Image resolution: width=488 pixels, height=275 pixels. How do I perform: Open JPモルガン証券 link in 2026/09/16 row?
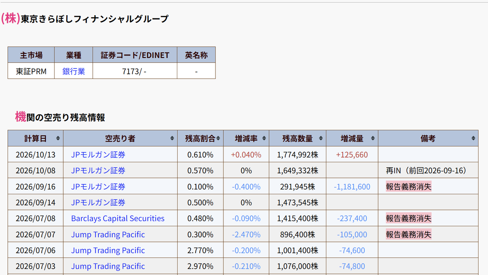(x=98, y=187)
